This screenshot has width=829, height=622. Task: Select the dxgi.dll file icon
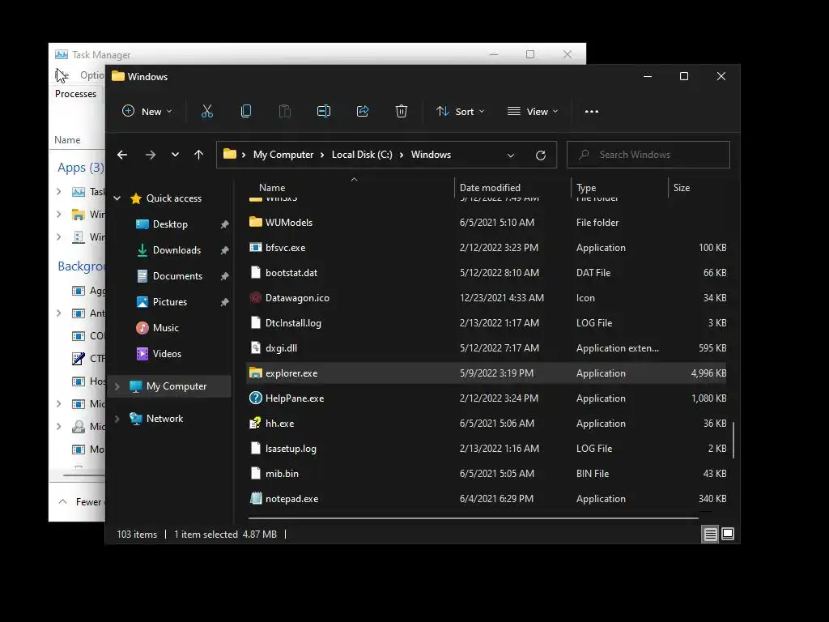[255, 347]
